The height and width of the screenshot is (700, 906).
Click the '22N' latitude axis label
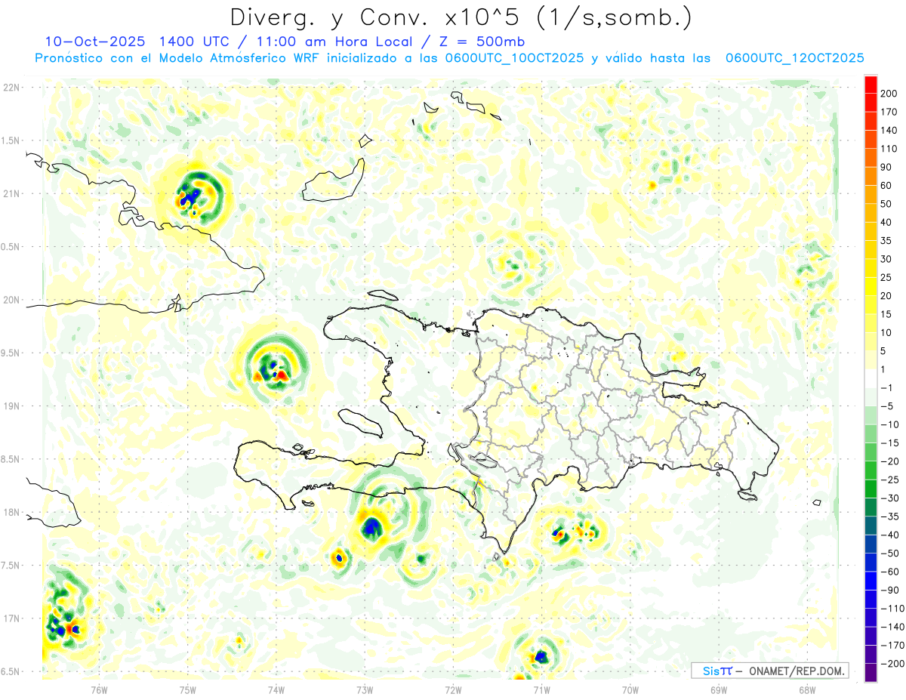(11, 88)
